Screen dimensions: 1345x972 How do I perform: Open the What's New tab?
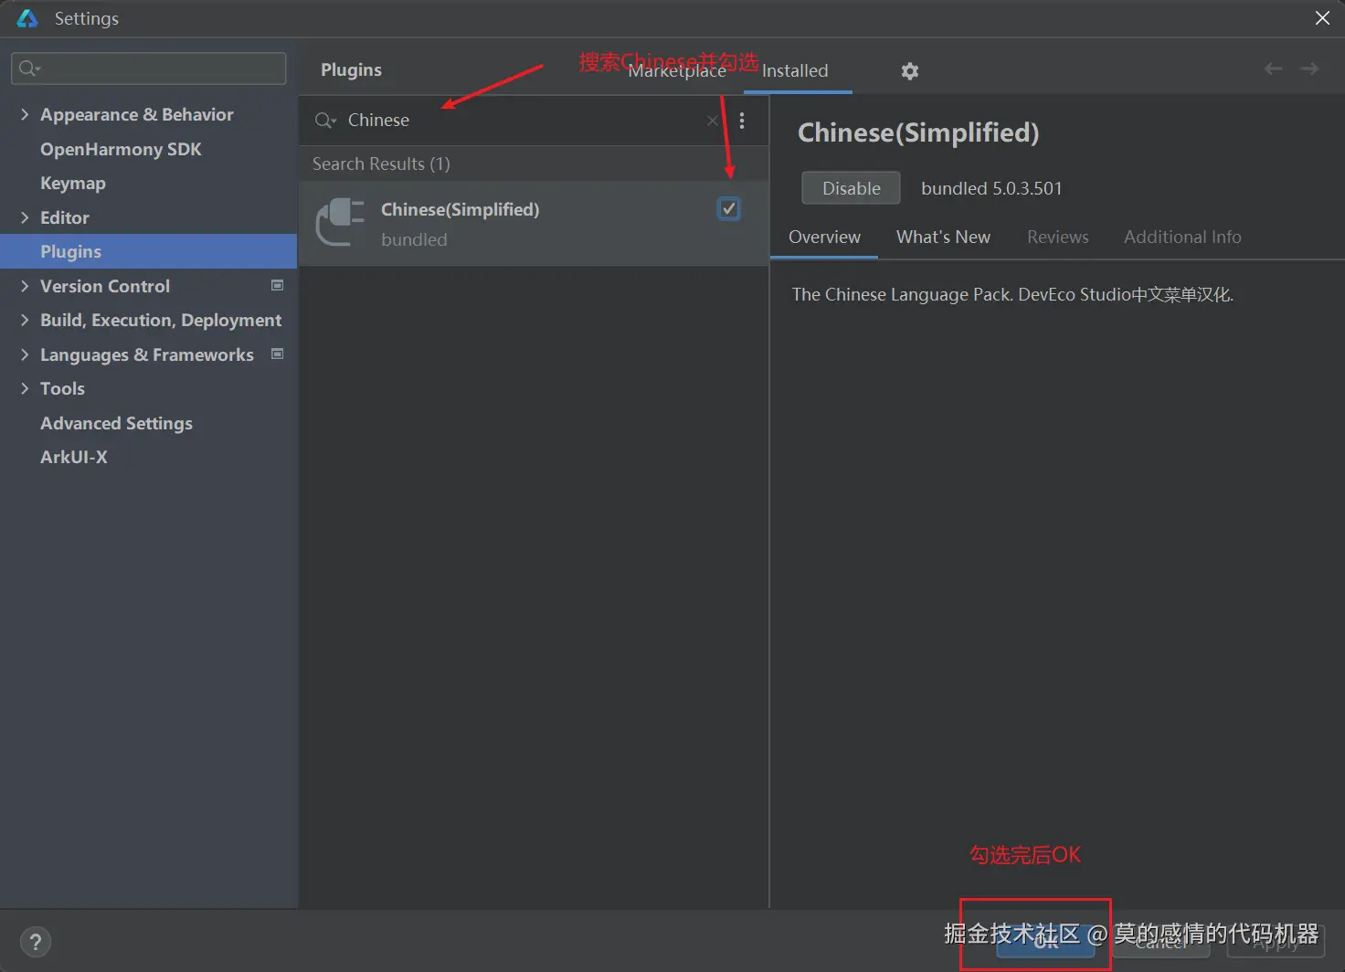(943, 238)
